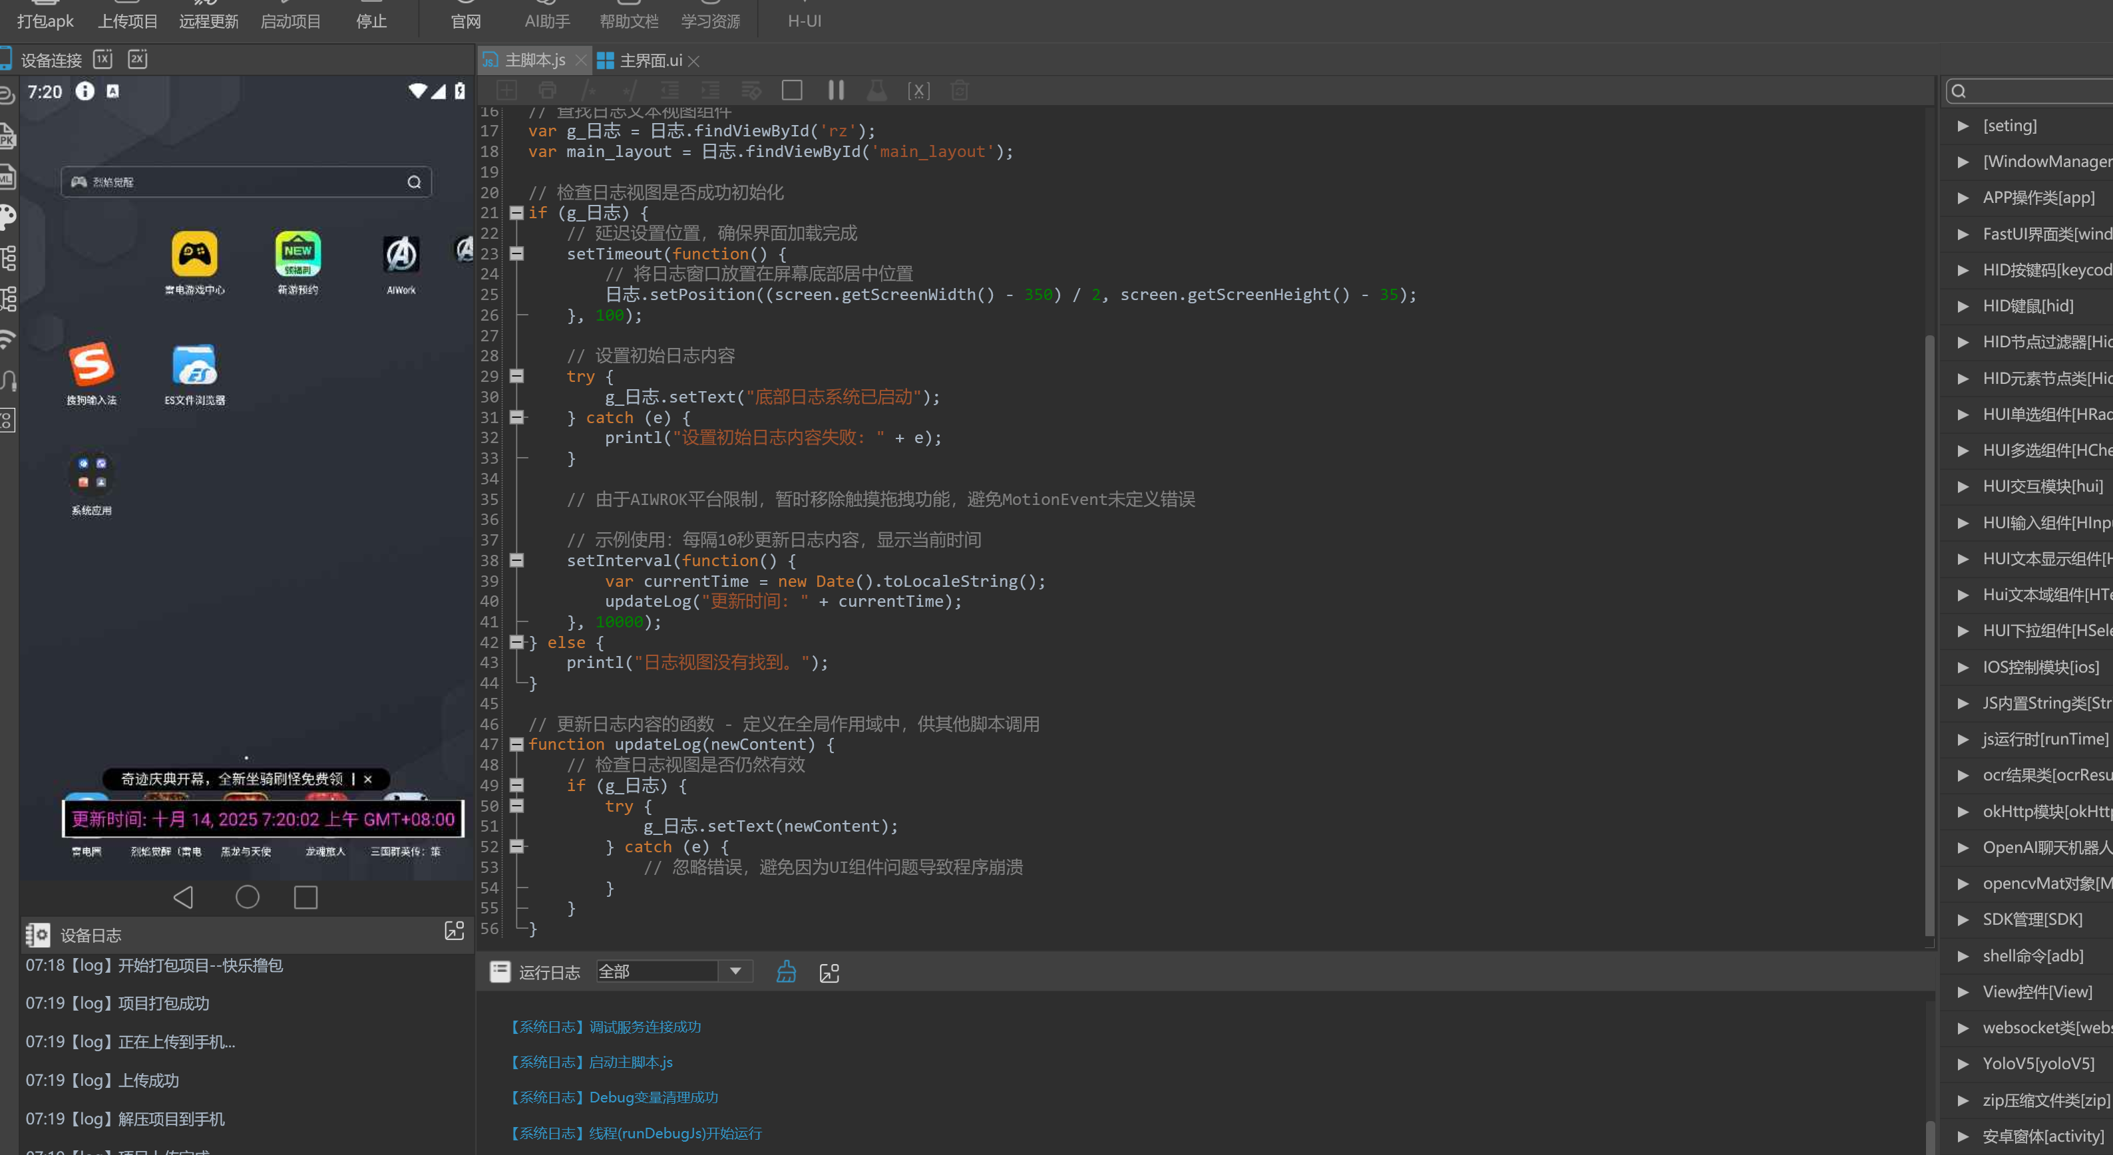
Task: Expand the shell命令[adb] tree node
Action: point(1963,955)
